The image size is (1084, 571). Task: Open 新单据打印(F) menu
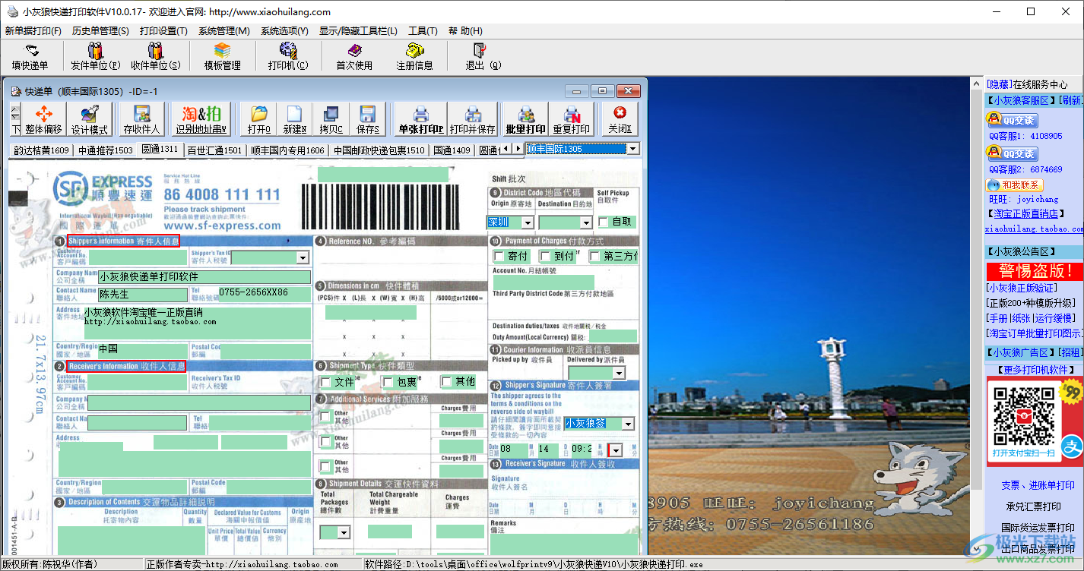33,31
